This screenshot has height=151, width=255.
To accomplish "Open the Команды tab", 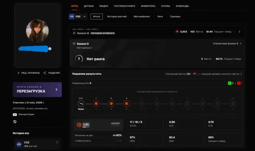I will [x=182, y=6].
